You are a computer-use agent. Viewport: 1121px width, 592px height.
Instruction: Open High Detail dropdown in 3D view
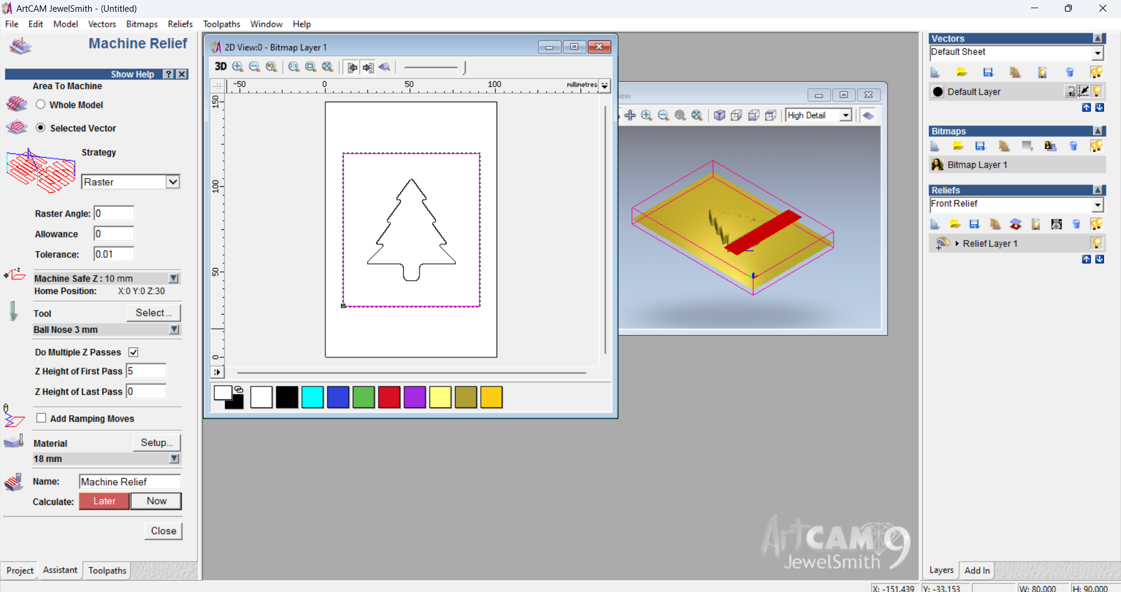point(846,115)
